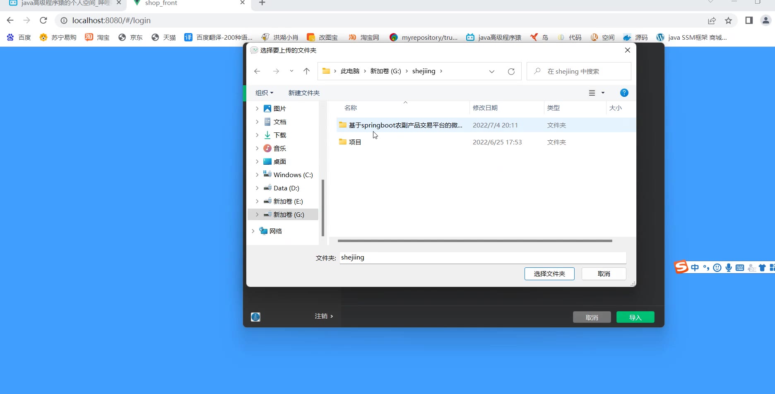Click the gray 取消 button behind dialog
The height and width of the screenshot is (394, 775).
click(592, 317)
